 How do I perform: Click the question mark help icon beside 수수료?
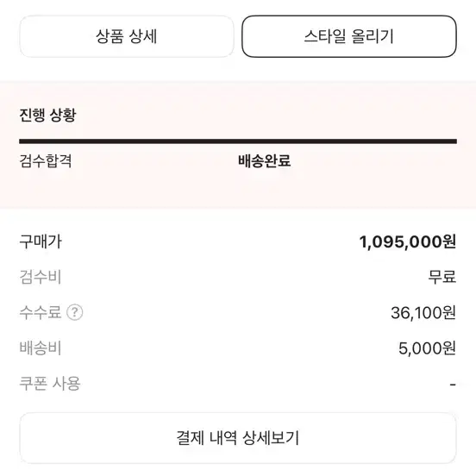pyautogui.click(x=75, y=312)
